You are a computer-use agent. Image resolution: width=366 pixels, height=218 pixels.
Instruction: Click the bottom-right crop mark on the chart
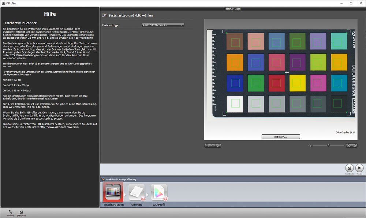tap(349, 113)
